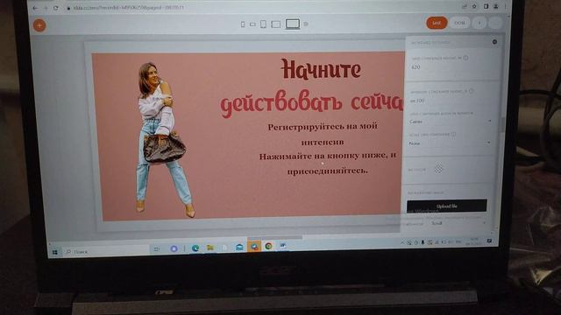This screenshot has height=315, width=561.
Task: Reload the page with browser refresh icon
Action: point(56,8)
